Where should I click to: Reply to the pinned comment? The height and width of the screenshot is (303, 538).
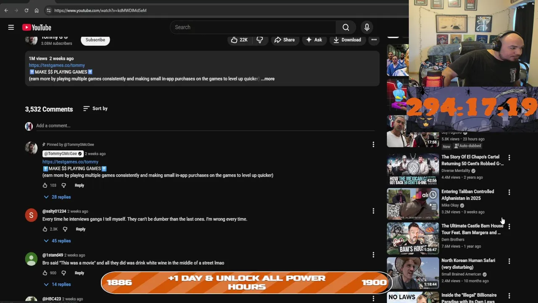tap(79, 185)
